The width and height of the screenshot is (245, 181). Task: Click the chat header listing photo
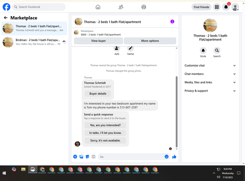78,22
